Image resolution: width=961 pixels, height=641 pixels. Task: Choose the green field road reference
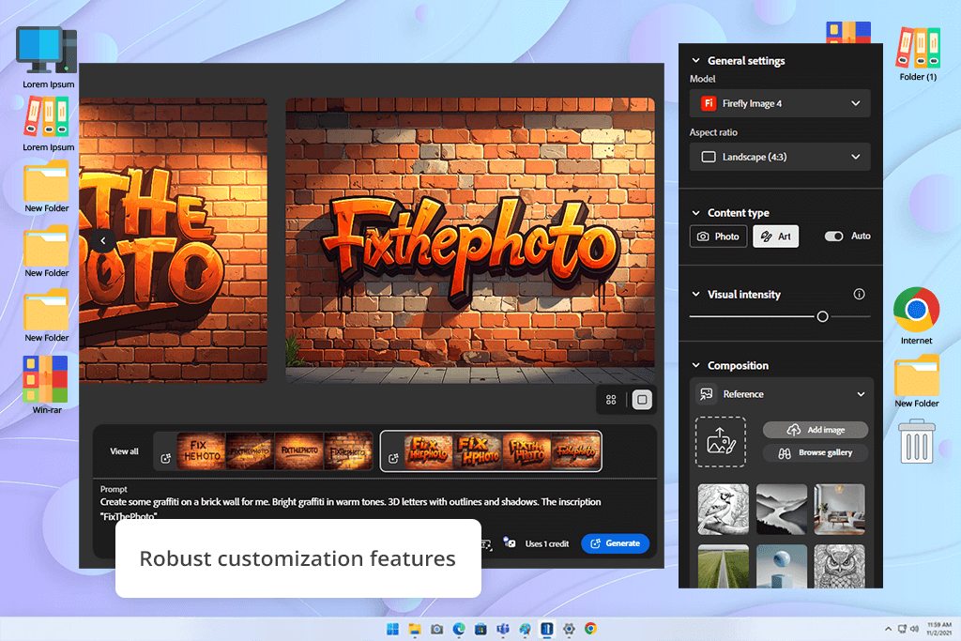click(724, 566)
